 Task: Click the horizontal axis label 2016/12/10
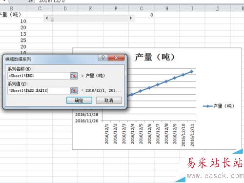183,135
